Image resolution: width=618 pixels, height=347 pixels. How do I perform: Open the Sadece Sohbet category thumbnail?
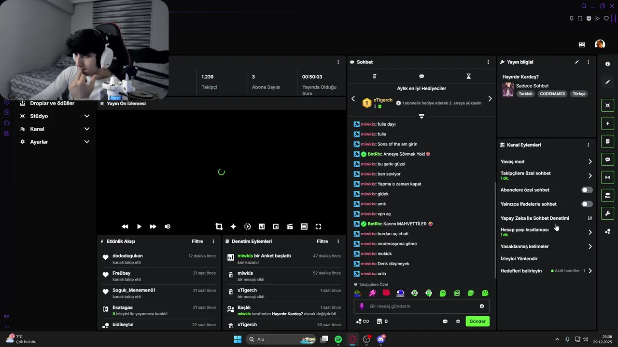click(508, 90)
